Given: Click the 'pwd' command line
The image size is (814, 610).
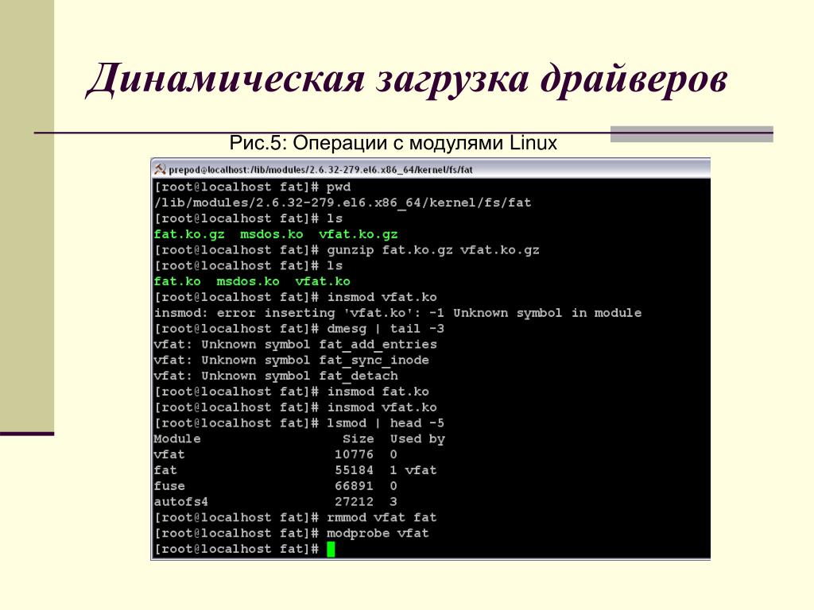Looking at the screenshot, I should click(252, 187).
